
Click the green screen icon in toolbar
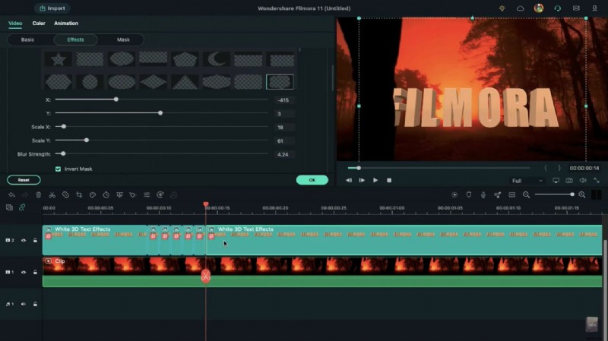coord(119,195)
